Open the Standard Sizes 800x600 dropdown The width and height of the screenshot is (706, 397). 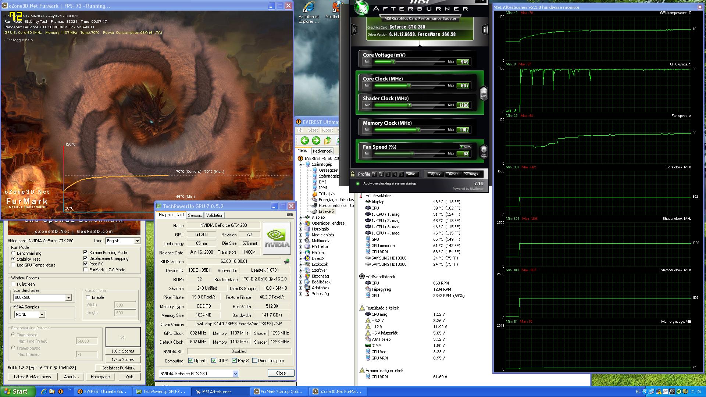pos(68,297)
